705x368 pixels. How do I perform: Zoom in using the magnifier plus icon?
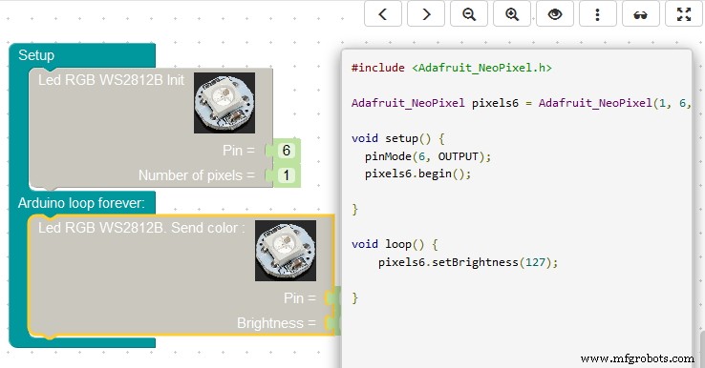click(512, 14)
